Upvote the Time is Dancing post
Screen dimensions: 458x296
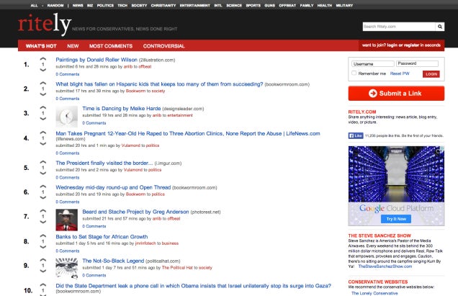(42, 108)
